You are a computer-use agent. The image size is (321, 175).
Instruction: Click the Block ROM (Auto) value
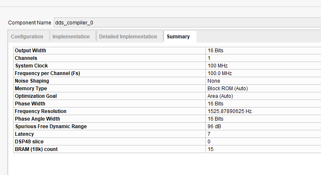click(227, 89)
